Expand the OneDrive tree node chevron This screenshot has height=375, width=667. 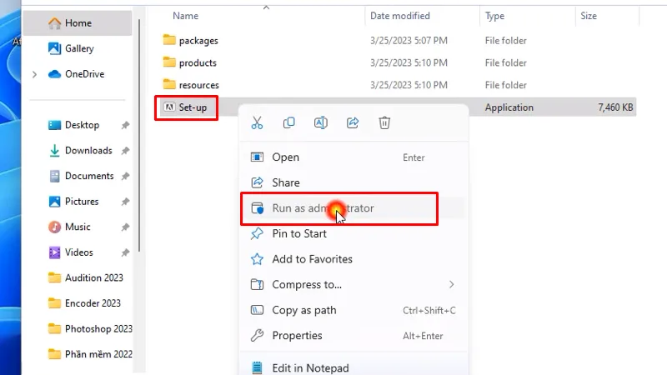point(34,74)
